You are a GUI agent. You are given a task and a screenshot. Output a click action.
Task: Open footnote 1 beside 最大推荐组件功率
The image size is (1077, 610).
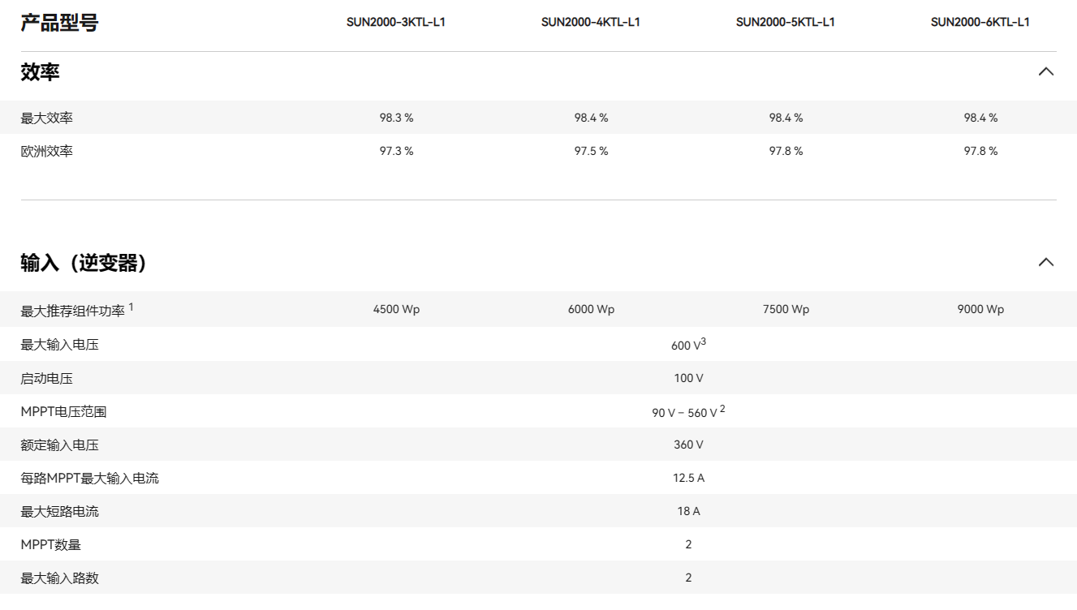point(131,307)
